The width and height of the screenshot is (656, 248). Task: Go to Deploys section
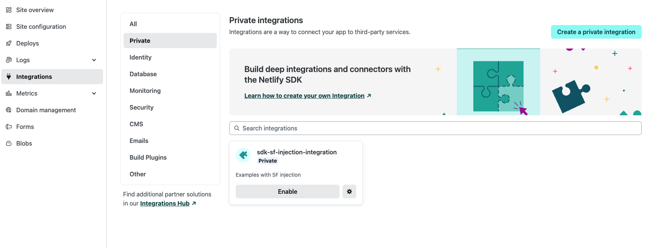(x=52, y=43)
